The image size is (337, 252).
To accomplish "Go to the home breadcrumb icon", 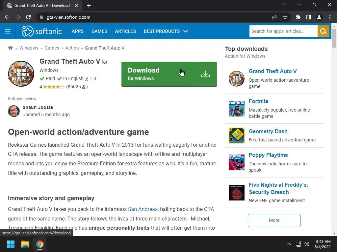I will (10, 48).
